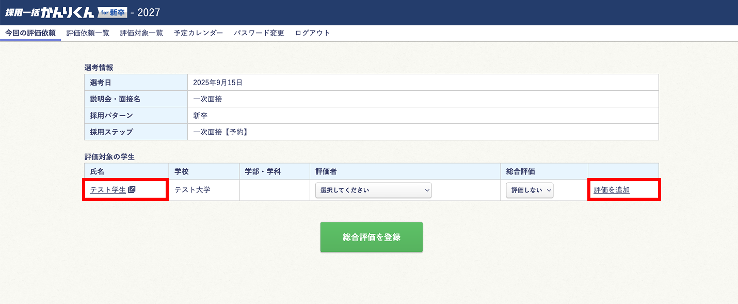738x304 pixels.
Task: Open the テスト学生 name link
Action: [108, 189]
